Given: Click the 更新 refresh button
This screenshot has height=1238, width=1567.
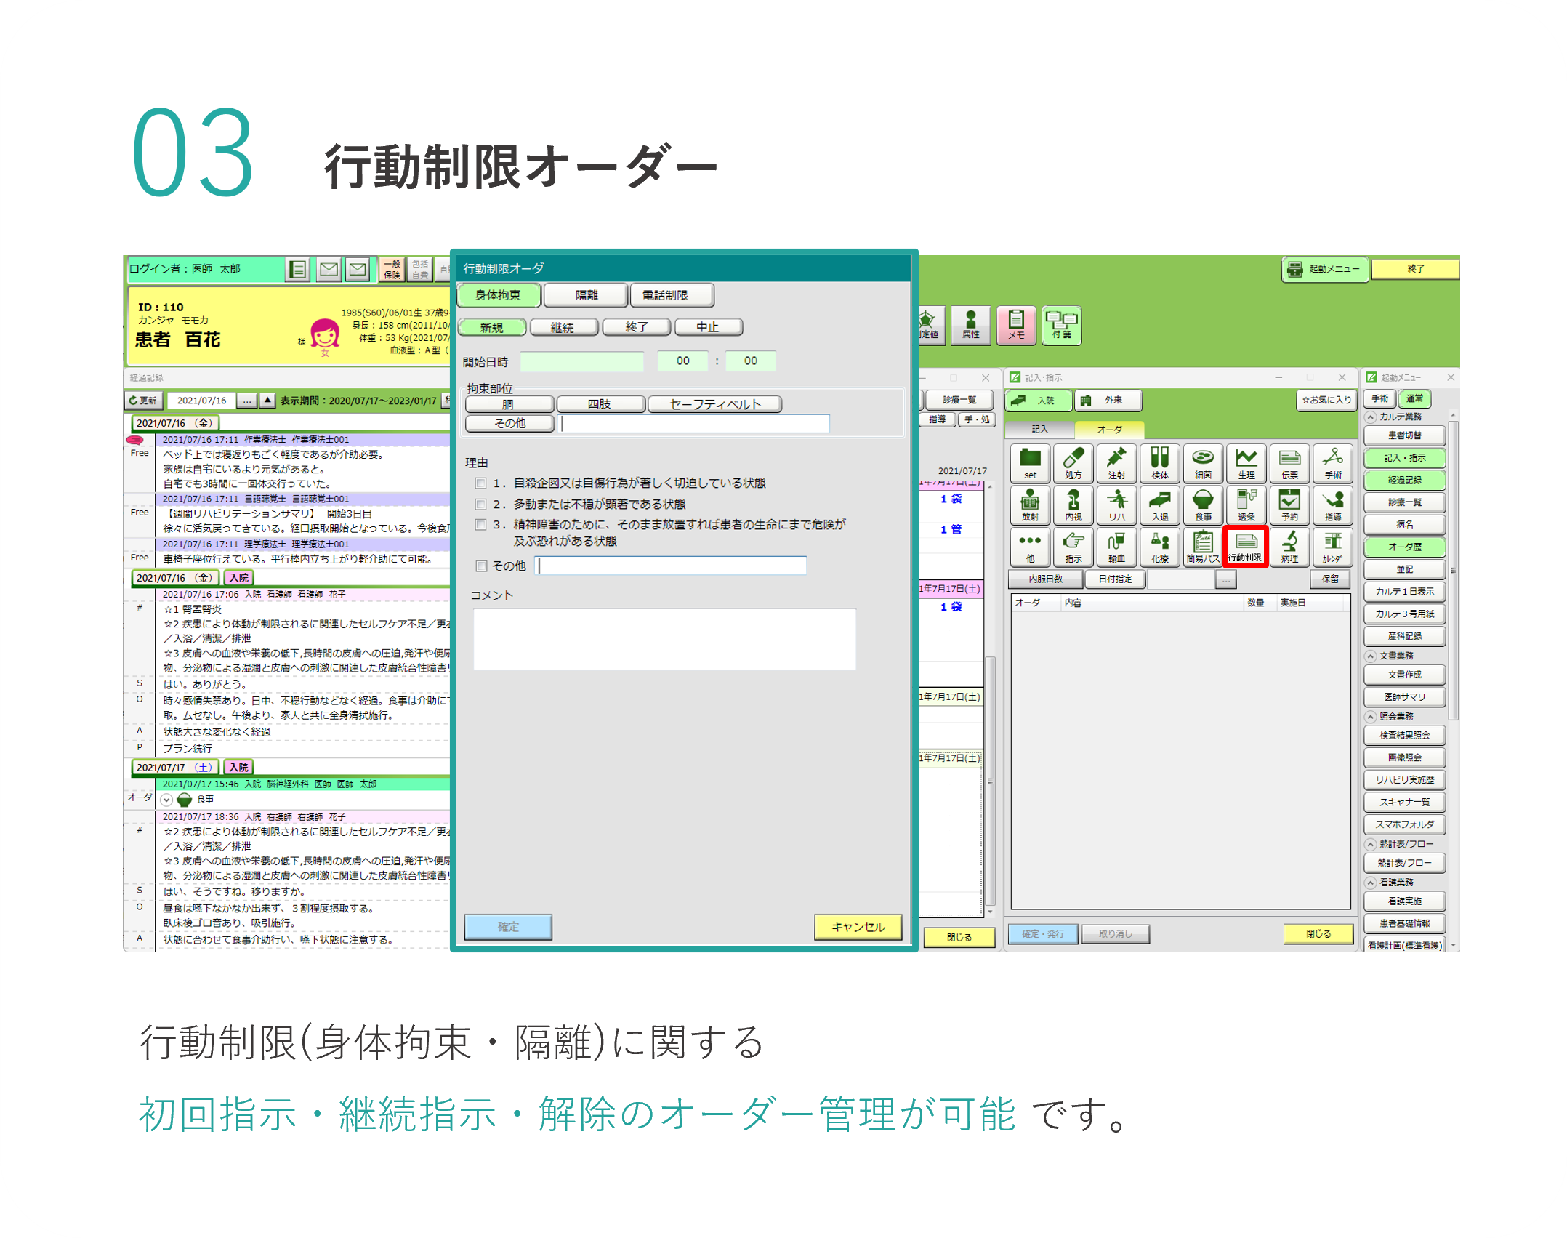Looking at the screenshot, I should [143, 401].
